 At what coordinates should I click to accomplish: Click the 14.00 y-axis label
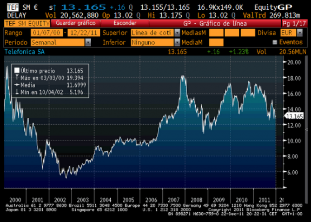pos(294,109)
